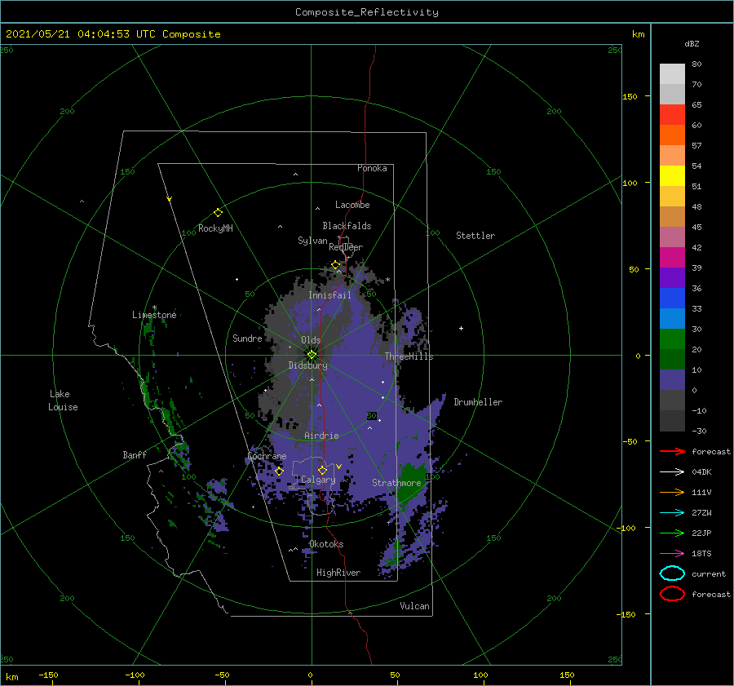Viewport: 734px width, 686px height.
Task: Click the Ponoka label
Action: 372,168
